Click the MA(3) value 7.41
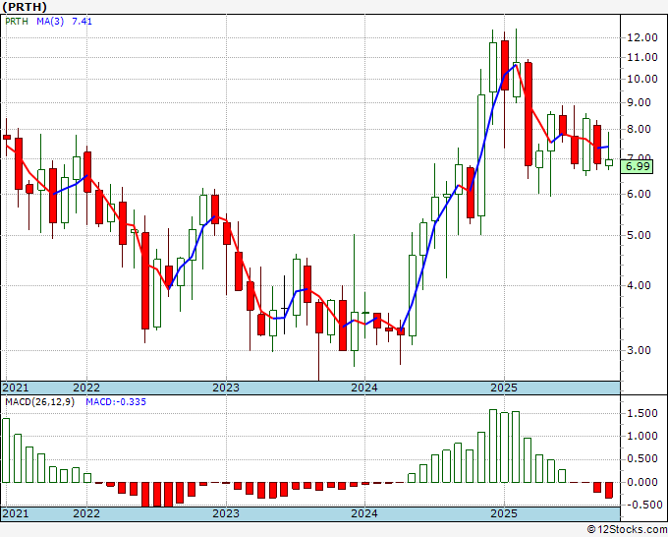Screen dimensions: 668x537 pos(82,21)
